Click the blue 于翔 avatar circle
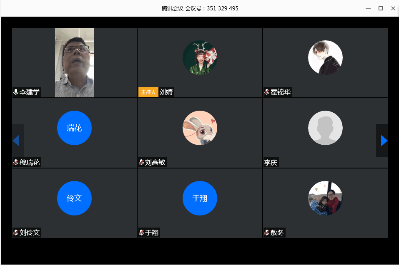The height and width of the screenshot is (265, 399). (x=200, y=198)
